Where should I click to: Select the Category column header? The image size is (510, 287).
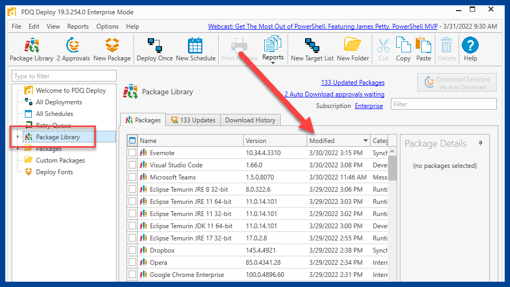coord(380,141)
